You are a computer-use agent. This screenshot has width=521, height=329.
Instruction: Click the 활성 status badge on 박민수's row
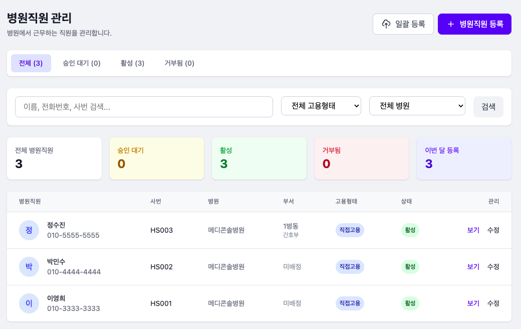pos(410,267)
